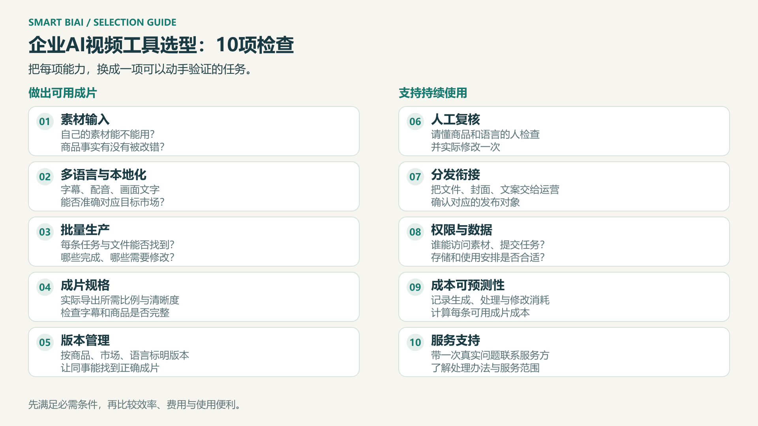
Task: Click the line "让同事能找到正确成片"
Action: (x=110, y=368)
